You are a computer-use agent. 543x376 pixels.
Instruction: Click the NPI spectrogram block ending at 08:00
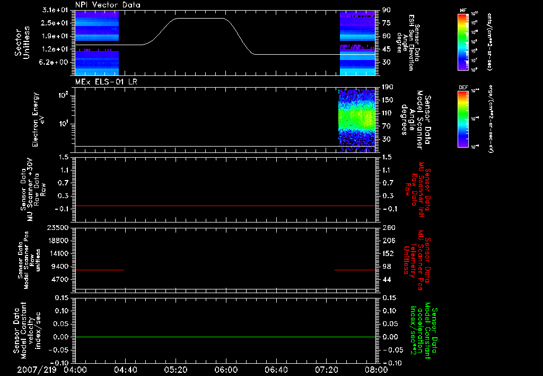coord(357,43)
